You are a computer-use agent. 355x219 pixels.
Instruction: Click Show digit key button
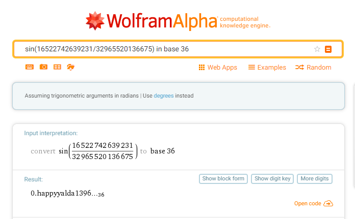click(272, 179)
